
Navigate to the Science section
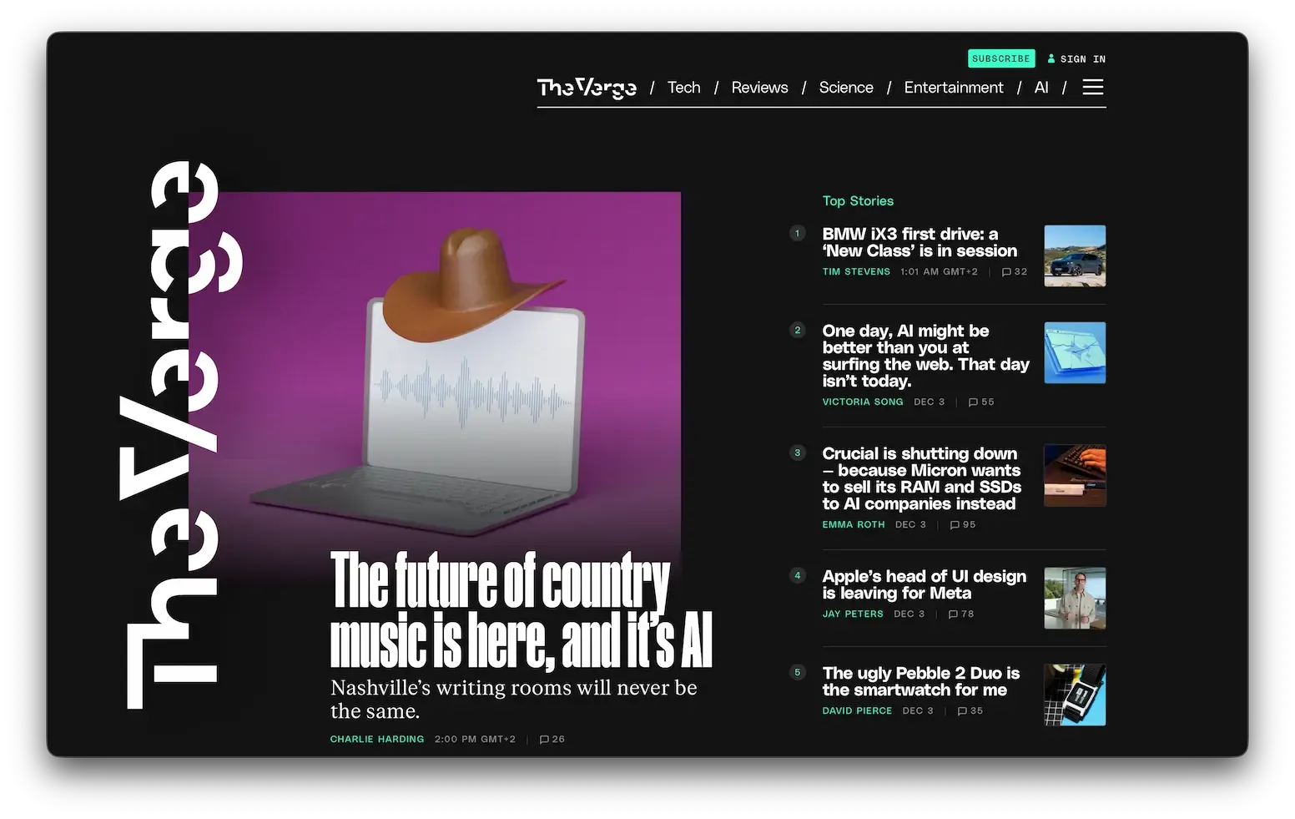click(845, 88)
